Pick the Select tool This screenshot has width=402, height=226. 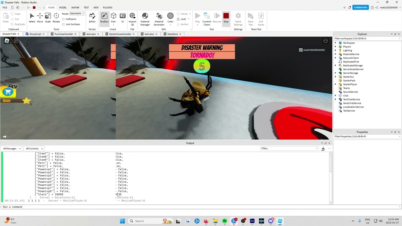click(x=32, y=18)
